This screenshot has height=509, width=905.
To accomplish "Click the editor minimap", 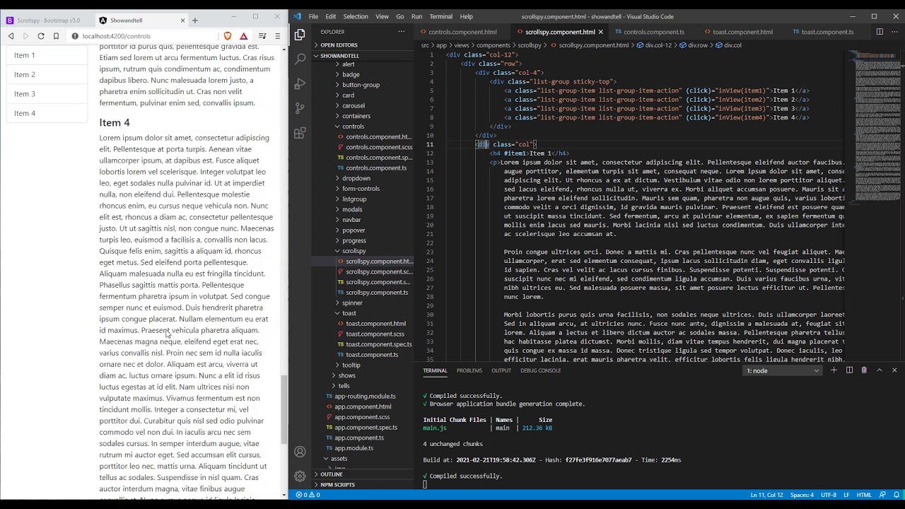I will [876, 127].
